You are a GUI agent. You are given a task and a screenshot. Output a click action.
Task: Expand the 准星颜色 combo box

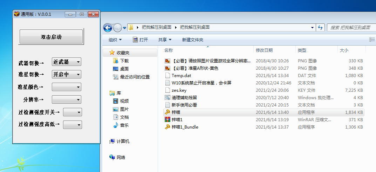coord(66,87)
